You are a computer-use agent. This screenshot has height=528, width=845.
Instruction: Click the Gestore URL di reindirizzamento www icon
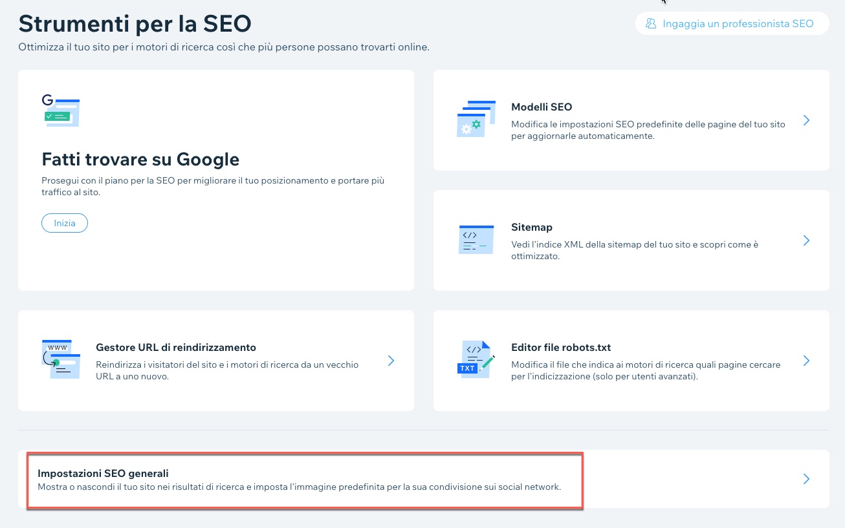(61, 359)
